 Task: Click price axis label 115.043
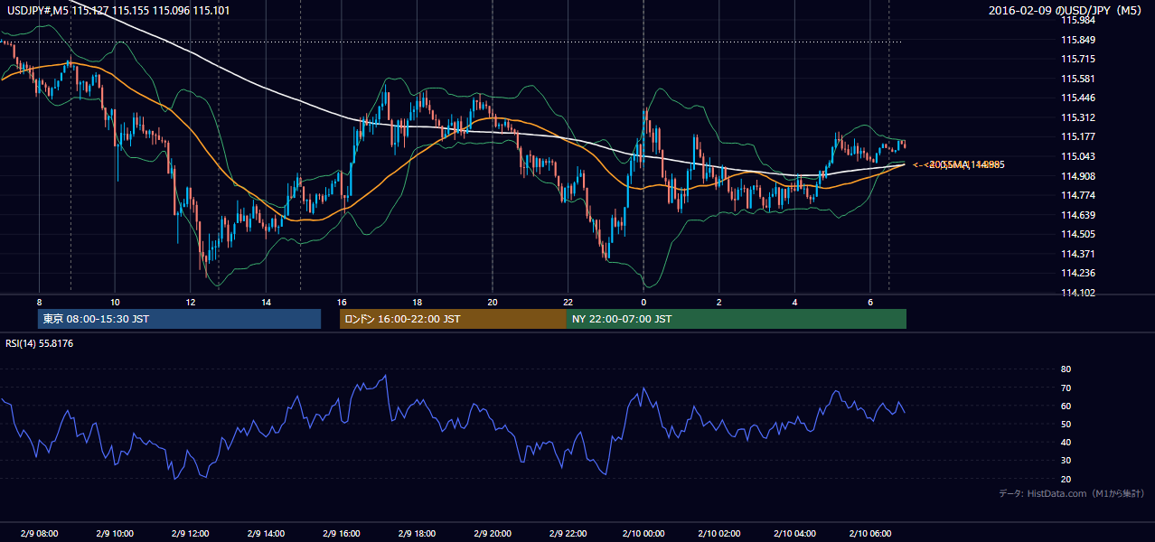(1078, 156)
